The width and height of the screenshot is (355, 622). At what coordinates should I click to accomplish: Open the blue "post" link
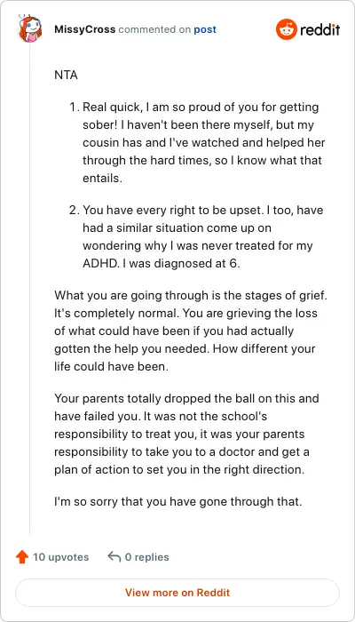click(205, 29)
